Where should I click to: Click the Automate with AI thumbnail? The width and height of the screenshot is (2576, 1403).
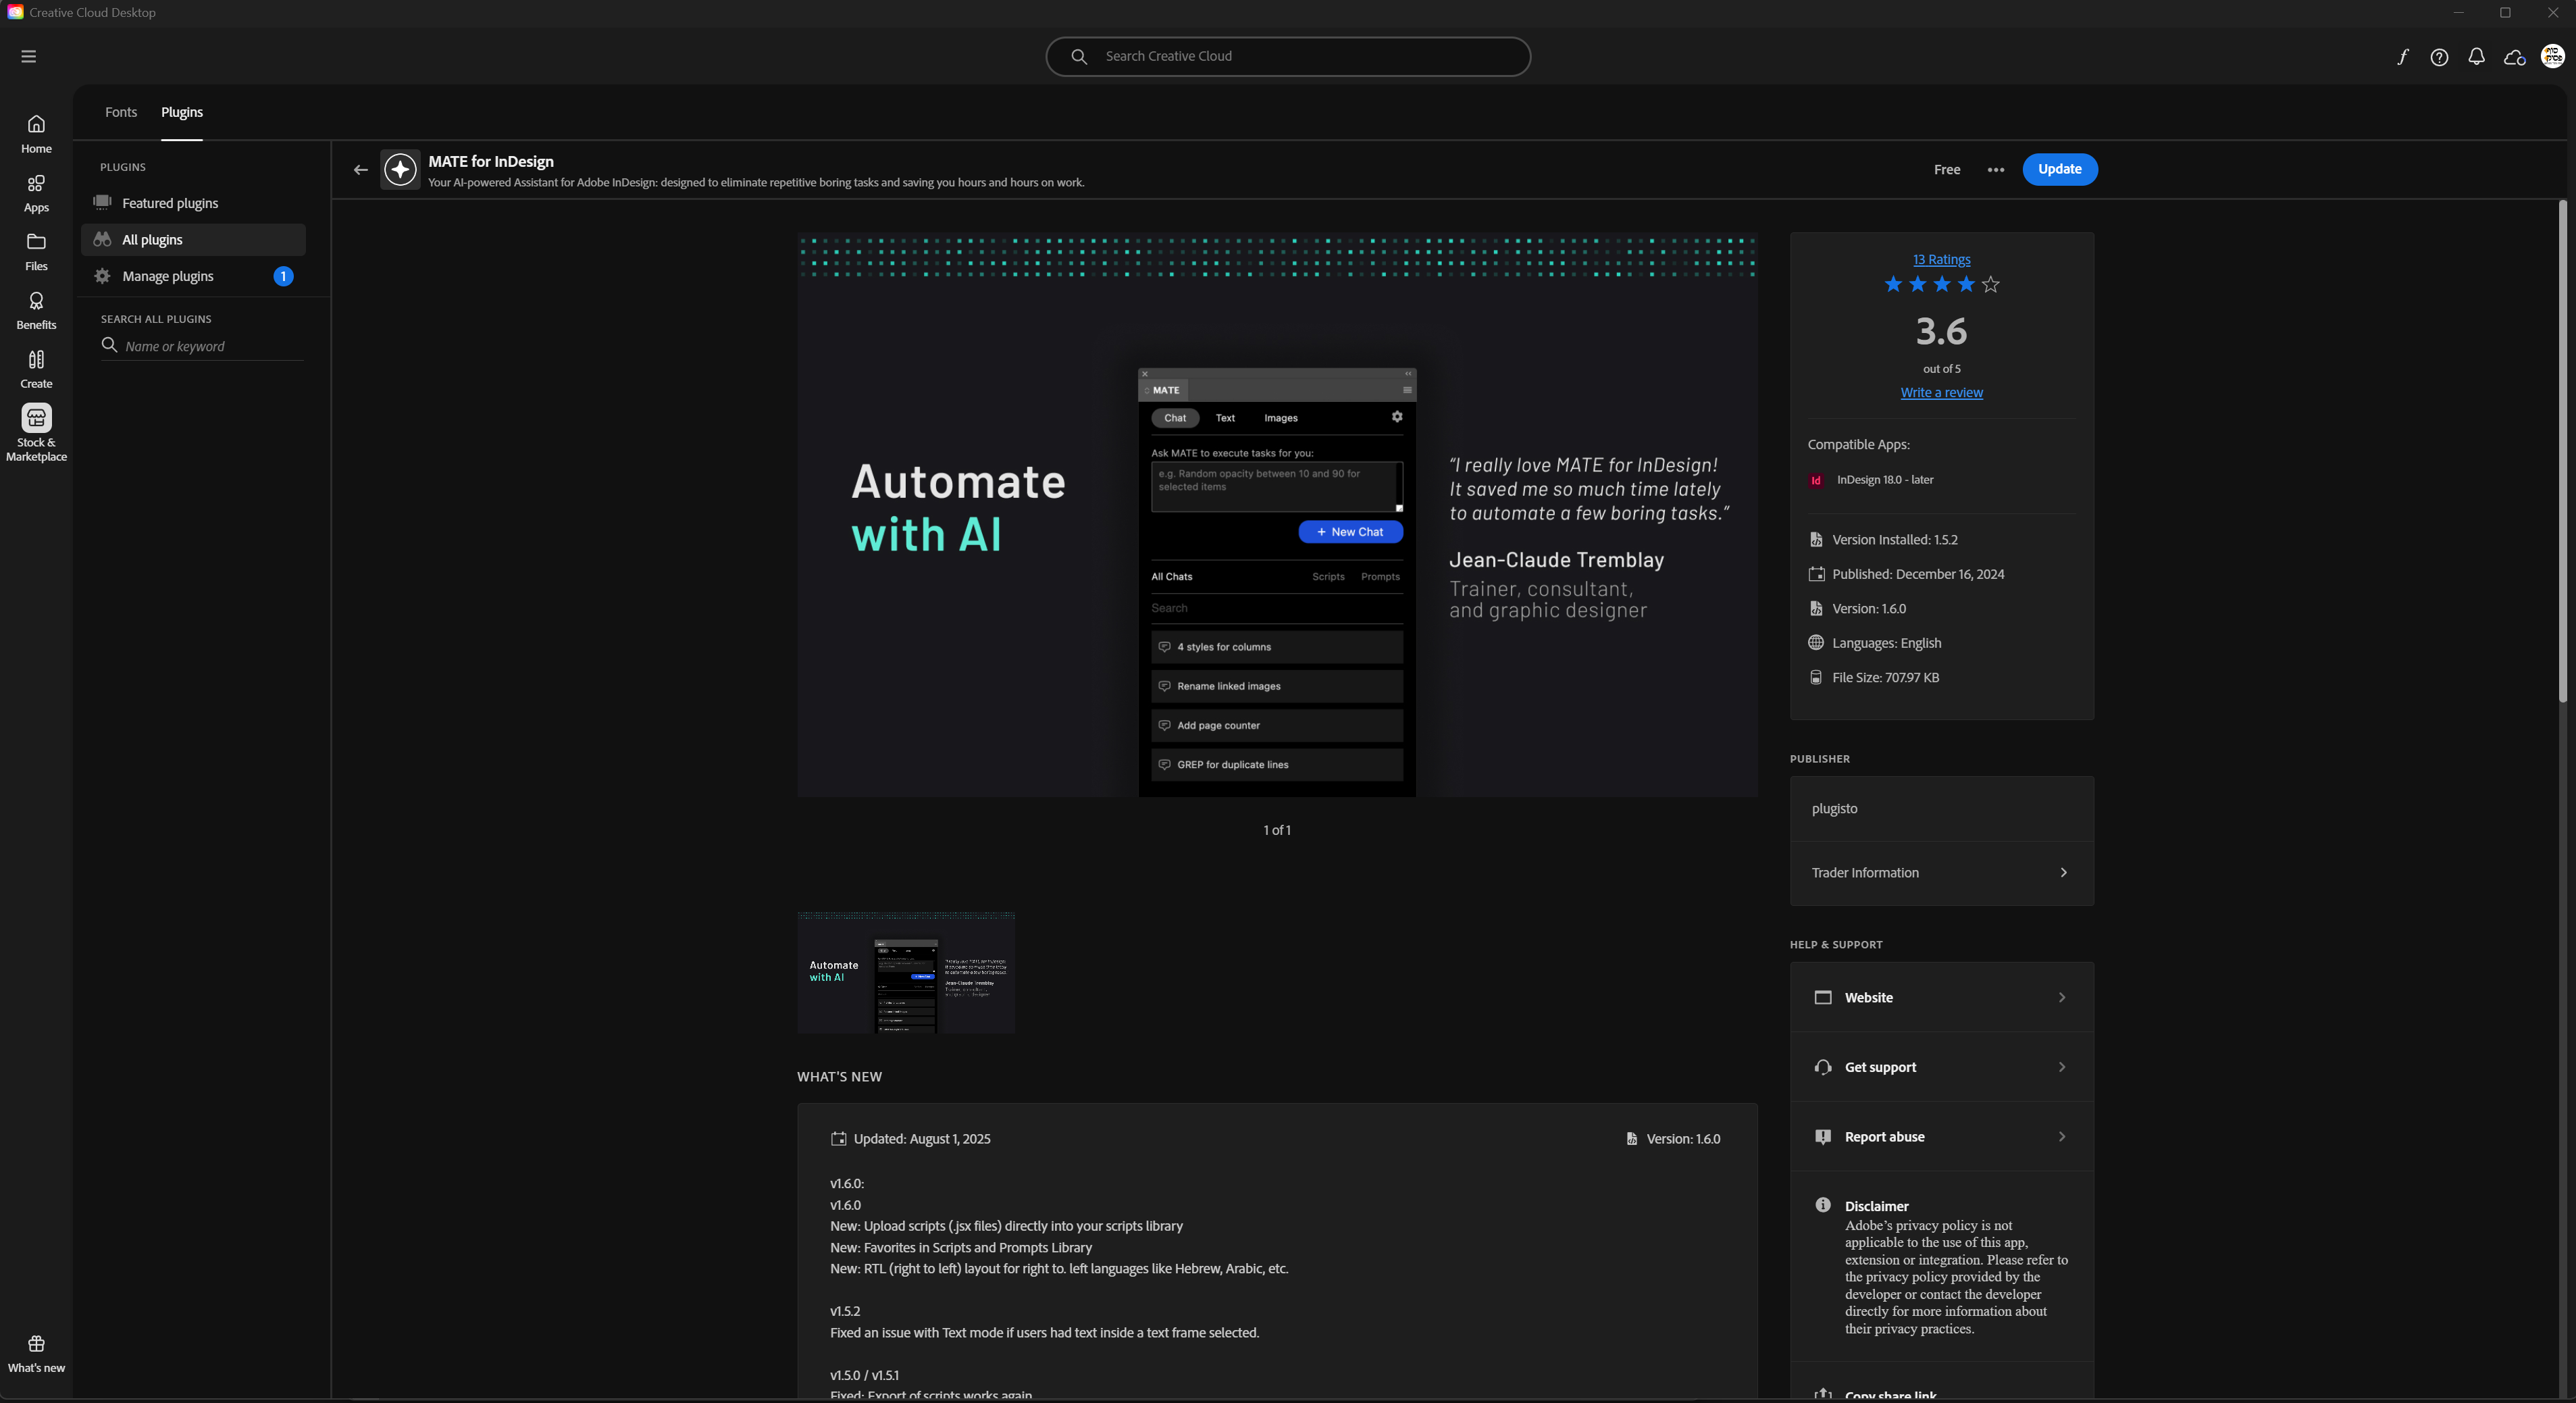(x=906, y=973)
